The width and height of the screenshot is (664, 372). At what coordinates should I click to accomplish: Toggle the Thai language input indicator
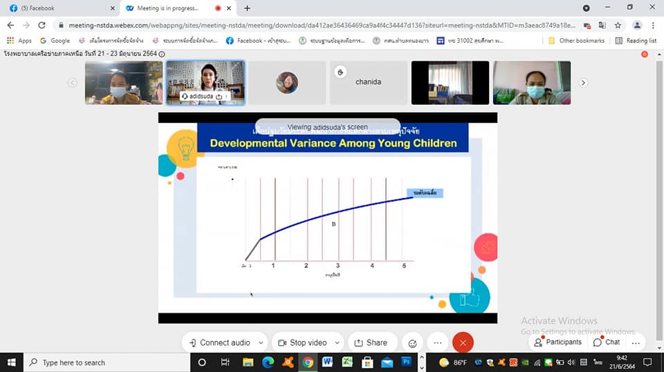598,362
